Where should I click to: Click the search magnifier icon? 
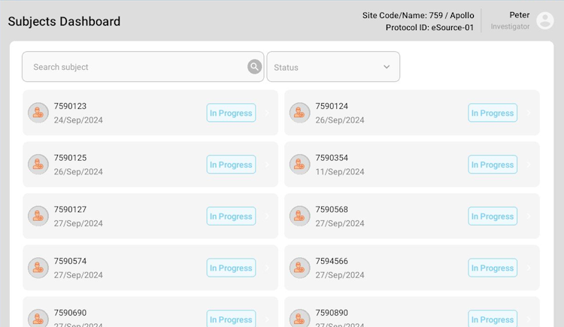click(x=254, y=67)
